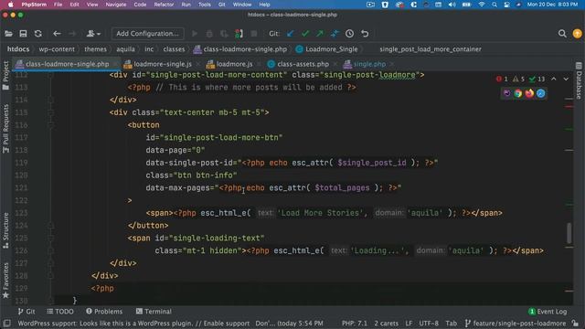This screenshot has width=585, height=329.
Task: Open file via toolbar folder icon
Action: click(x=8, y=34)
